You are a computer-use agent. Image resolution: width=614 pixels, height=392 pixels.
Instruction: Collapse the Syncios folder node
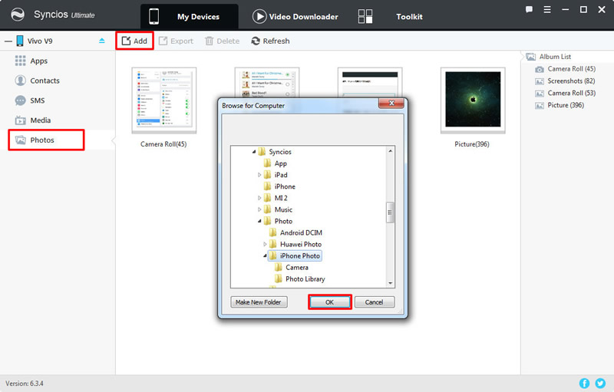coord(254,152)
